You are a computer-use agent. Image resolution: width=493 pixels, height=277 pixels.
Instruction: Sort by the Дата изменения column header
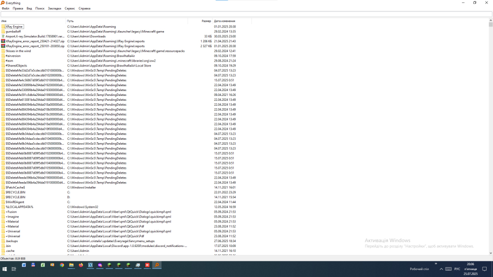[x=232, y=21]
